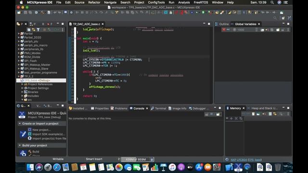
Task: Expand Project References node
Action: [22, 84]
